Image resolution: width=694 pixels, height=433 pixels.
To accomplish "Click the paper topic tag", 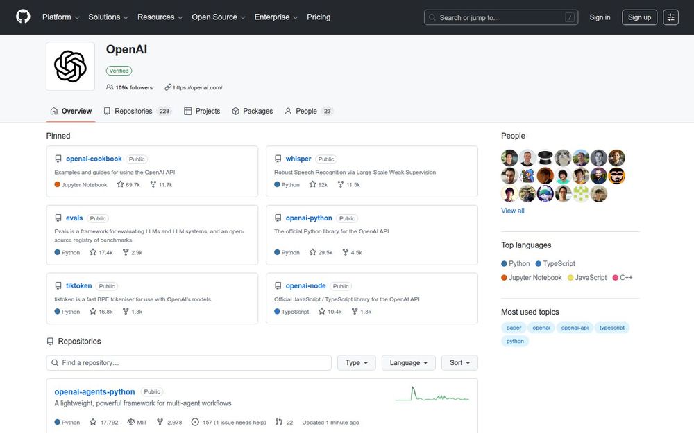I will 514,328.
